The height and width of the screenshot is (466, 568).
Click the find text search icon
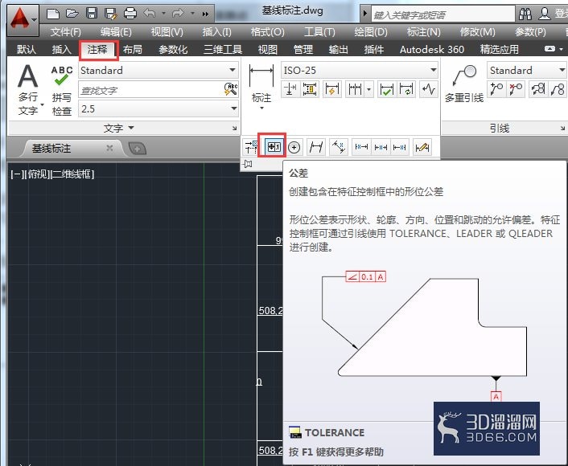(x=230, y=90)
